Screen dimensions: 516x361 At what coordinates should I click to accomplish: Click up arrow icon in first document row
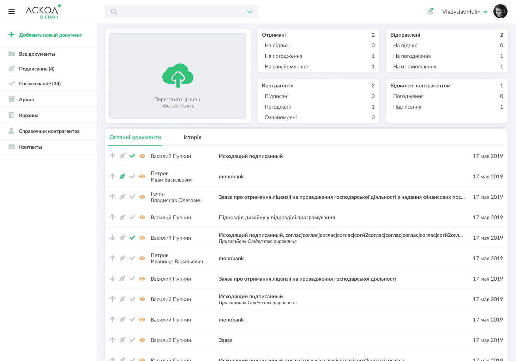(x=113, y=156)
